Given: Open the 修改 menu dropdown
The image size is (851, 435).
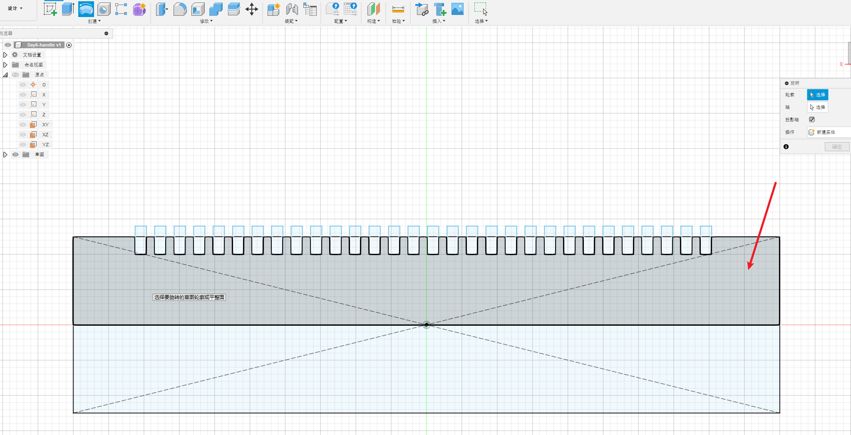Looking at the screenshot, I should (206, 21).
